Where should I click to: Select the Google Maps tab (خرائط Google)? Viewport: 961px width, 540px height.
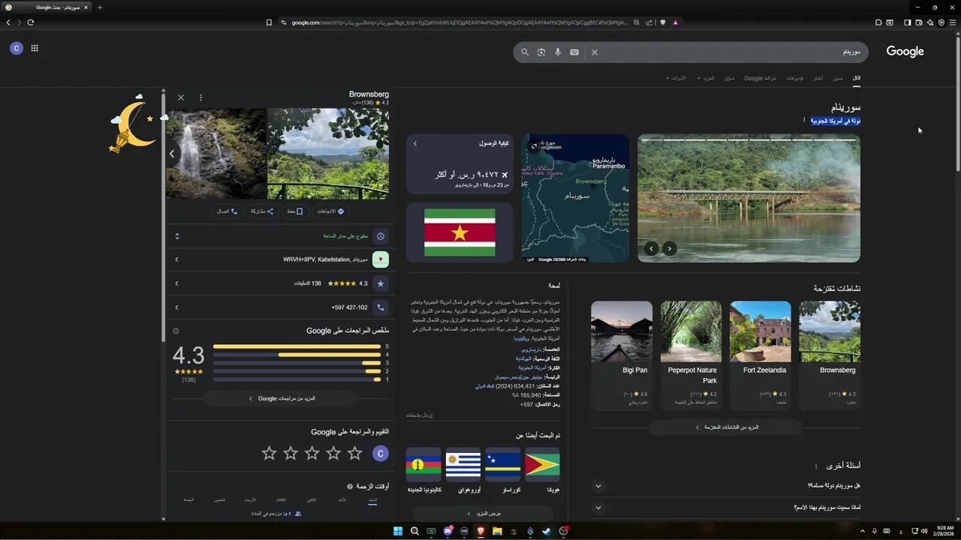pos(761,78)
